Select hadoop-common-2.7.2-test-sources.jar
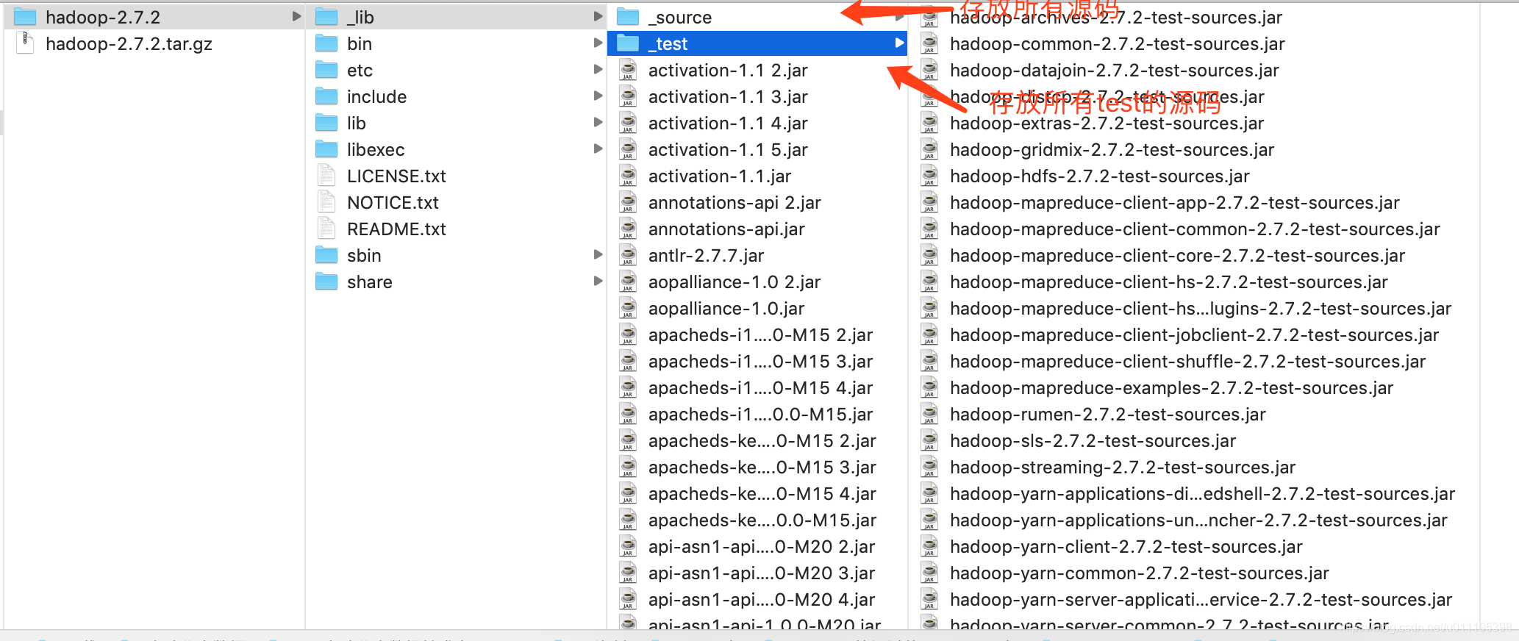The height and width of the screenshot is (641, 1519). tap(1118, 43)
